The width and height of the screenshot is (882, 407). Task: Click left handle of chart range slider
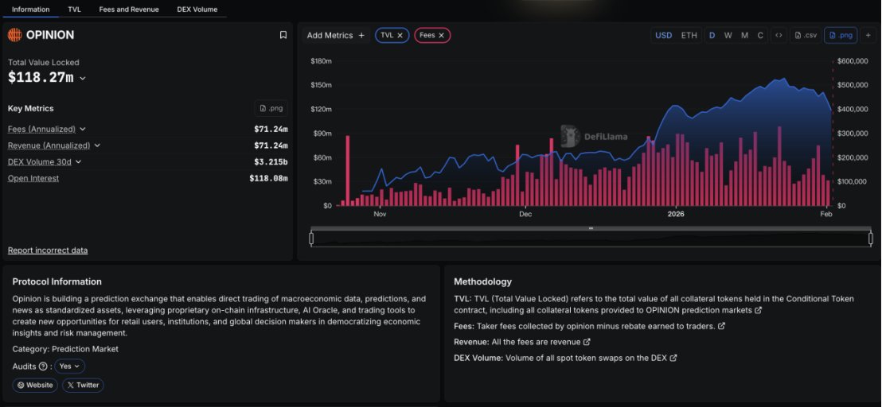click(311, 238)
